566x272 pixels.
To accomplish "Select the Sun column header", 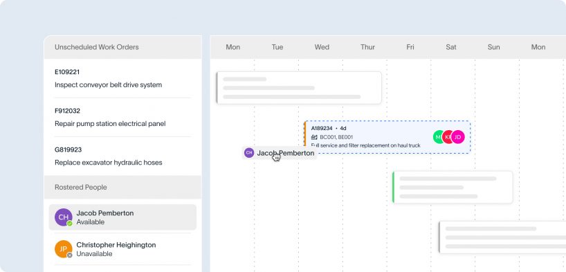I will pos(494,47).
